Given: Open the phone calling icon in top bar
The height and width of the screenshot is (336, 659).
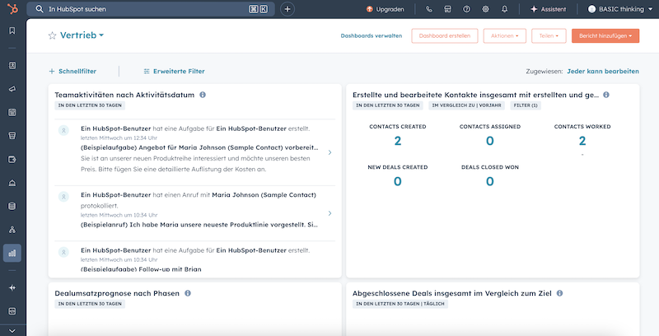Looking at the screenshot, I should pos(429,9).
